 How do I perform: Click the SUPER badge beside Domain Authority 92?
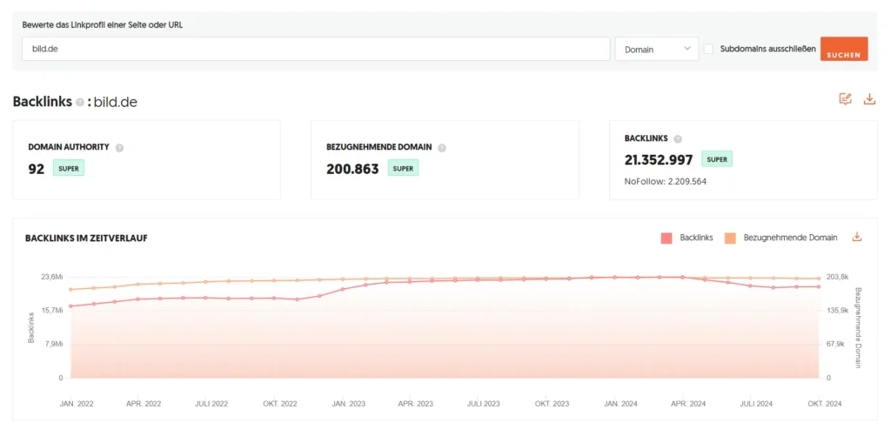click(69, 169)
